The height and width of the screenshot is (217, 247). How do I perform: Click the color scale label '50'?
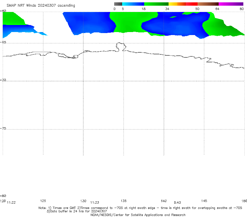point(197,9)
